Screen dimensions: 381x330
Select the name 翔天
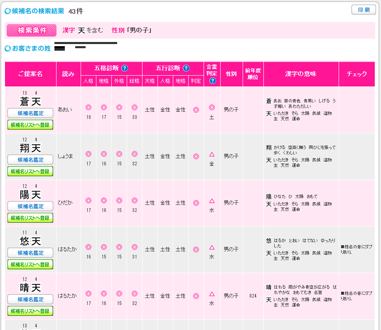[30, 148]
